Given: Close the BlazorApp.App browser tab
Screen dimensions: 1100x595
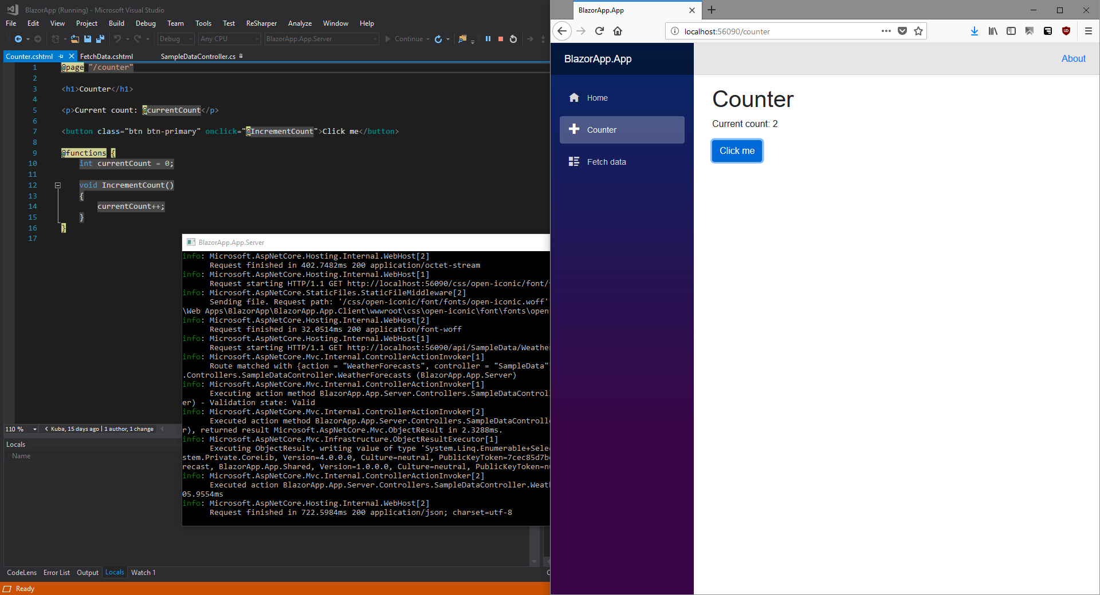Looking at the screenshot, I should click(692, 10).
